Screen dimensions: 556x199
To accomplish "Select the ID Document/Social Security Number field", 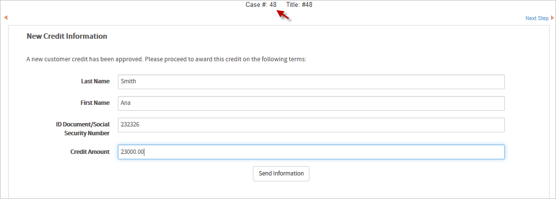I will coord(311,125).
